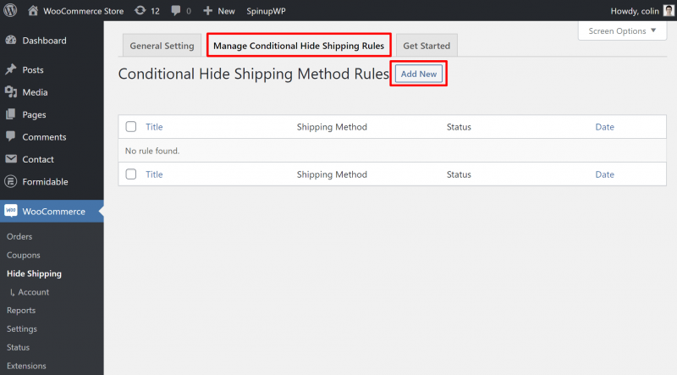
Task: Click the Dashboard gauge icon
Action: point(11,40)
